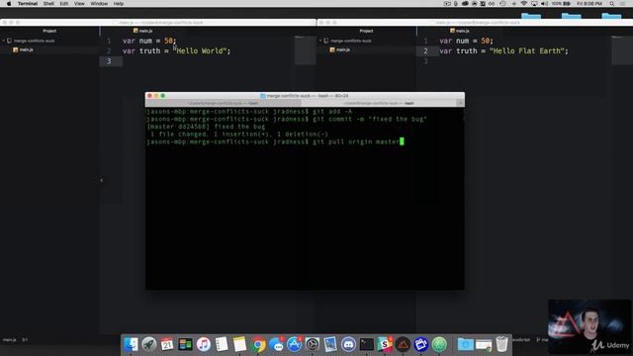Click "Hello Flat Earth" string in right editor
This screenshot has width=633, height=356.
tap(526, 50)
